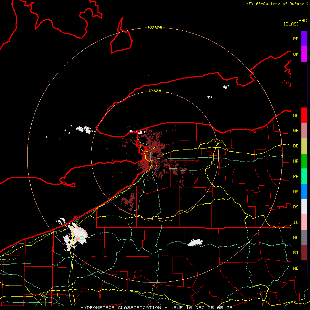The image size is (310, 310).
Task: Click the WS blue legend swatch
Action: click(304, 192)
